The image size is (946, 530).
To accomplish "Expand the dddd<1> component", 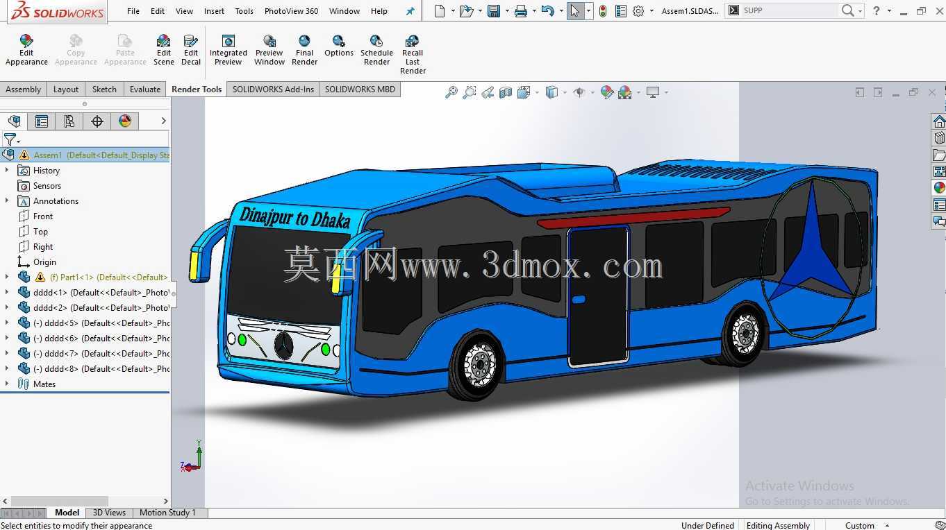I will (x=7, y=292).
